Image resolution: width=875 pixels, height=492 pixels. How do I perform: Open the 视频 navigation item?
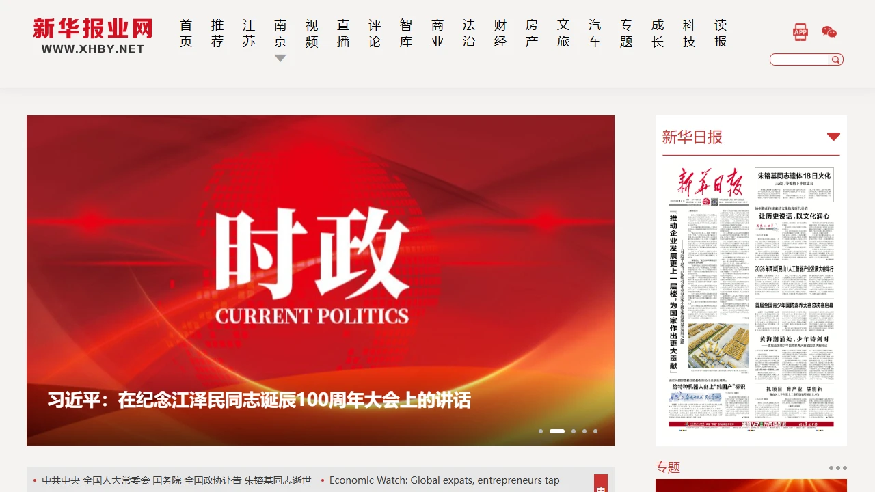[x=312, y=33]
